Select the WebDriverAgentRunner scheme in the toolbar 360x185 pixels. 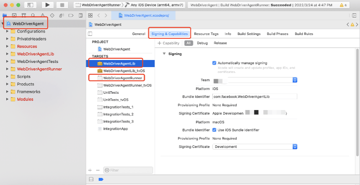pyautogui.click(x=98, y=5)
